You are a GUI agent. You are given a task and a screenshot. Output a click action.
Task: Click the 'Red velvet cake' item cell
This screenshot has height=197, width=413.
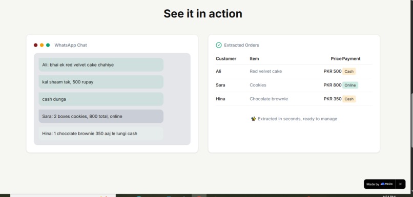[266, 71]
